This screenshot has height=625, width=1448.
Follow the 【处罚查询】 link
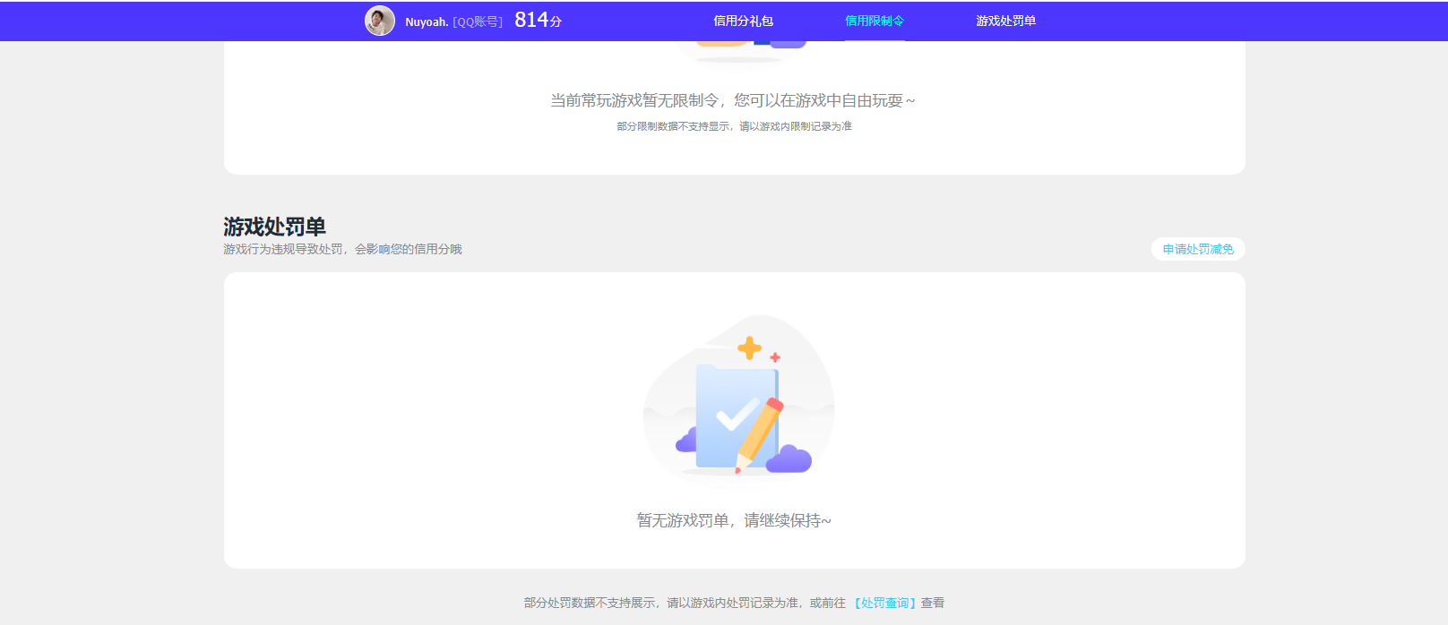884,603
